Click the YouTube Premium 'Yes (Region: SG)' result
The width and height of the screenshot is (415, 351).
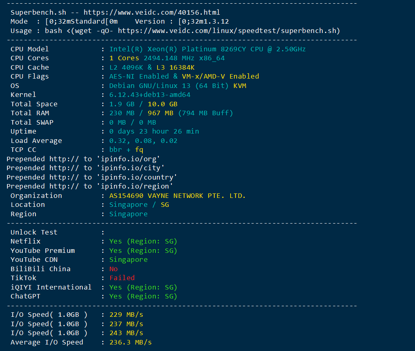(x=143, y=251)
